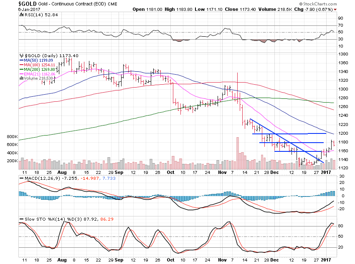Click the blue horizontal line at 1200 level
The height and width of the screenshot is (264, 355).
coord(289,133)
